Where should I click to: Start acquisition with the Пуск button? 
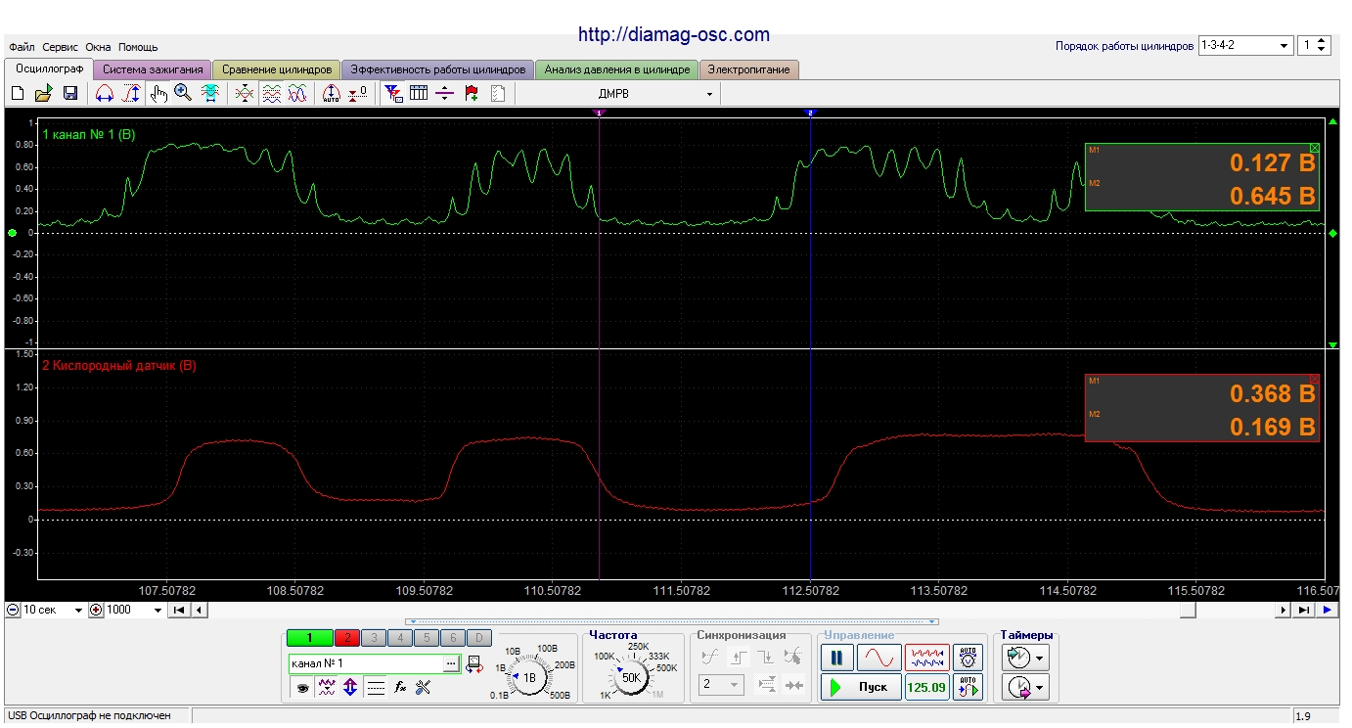tap(861, 687)
